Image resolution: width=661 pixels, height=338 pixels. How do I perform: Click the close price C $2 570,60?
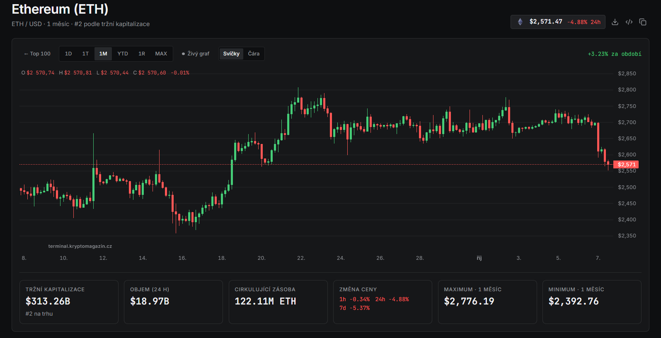pyautogui.click(x=150, y=73)
